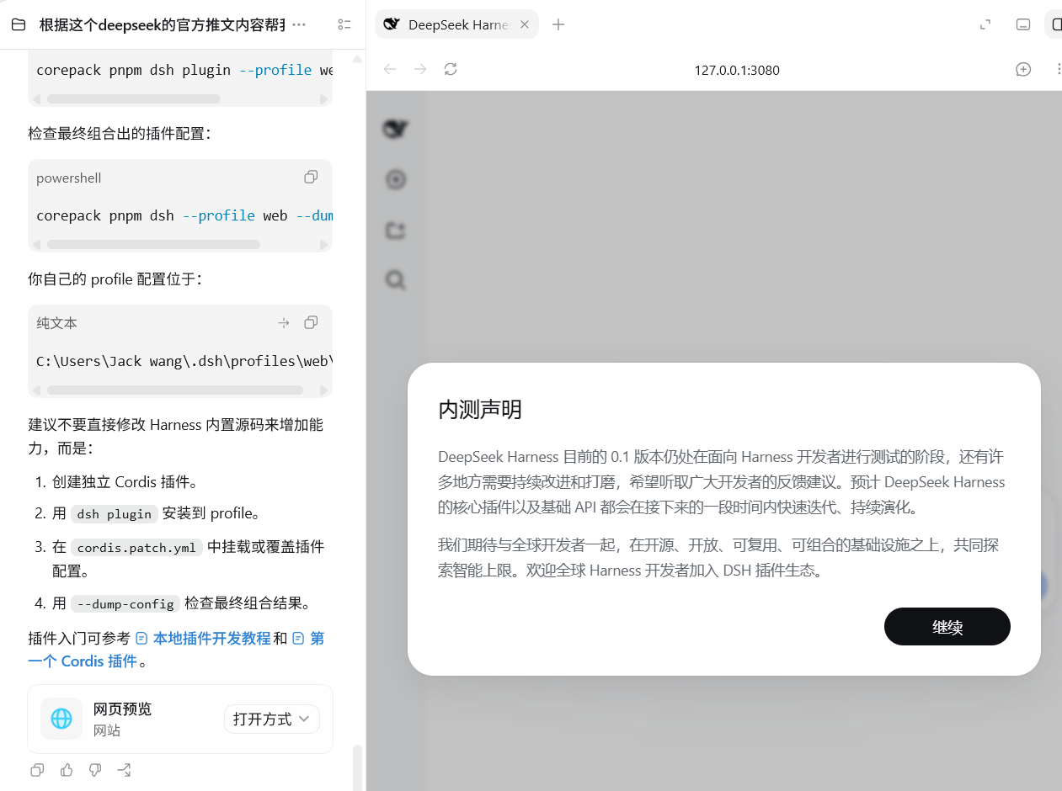The image size is (1062, 791).
Task: Open the outline list icon in chat header
Action: pos(344,25)
